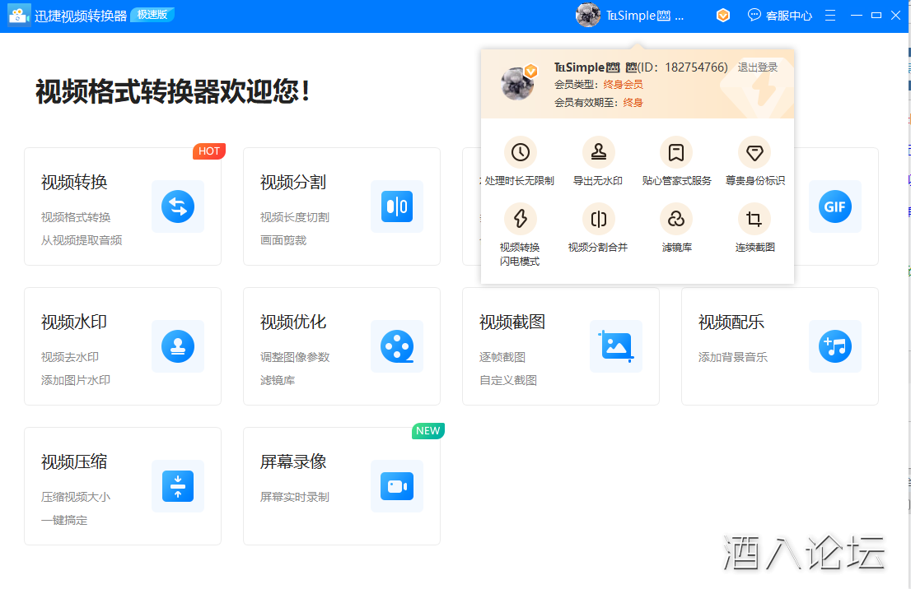Click the 视频压缩 compress icon
This screenshot has height=589, width=911.
pyautogui.click(x=178, y=486)
